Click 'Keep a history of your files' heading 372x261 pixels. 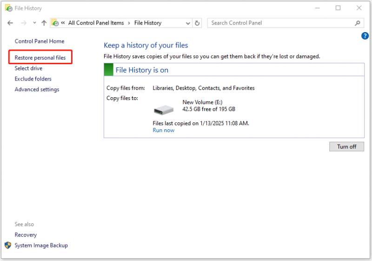click(x=146, y=45)
